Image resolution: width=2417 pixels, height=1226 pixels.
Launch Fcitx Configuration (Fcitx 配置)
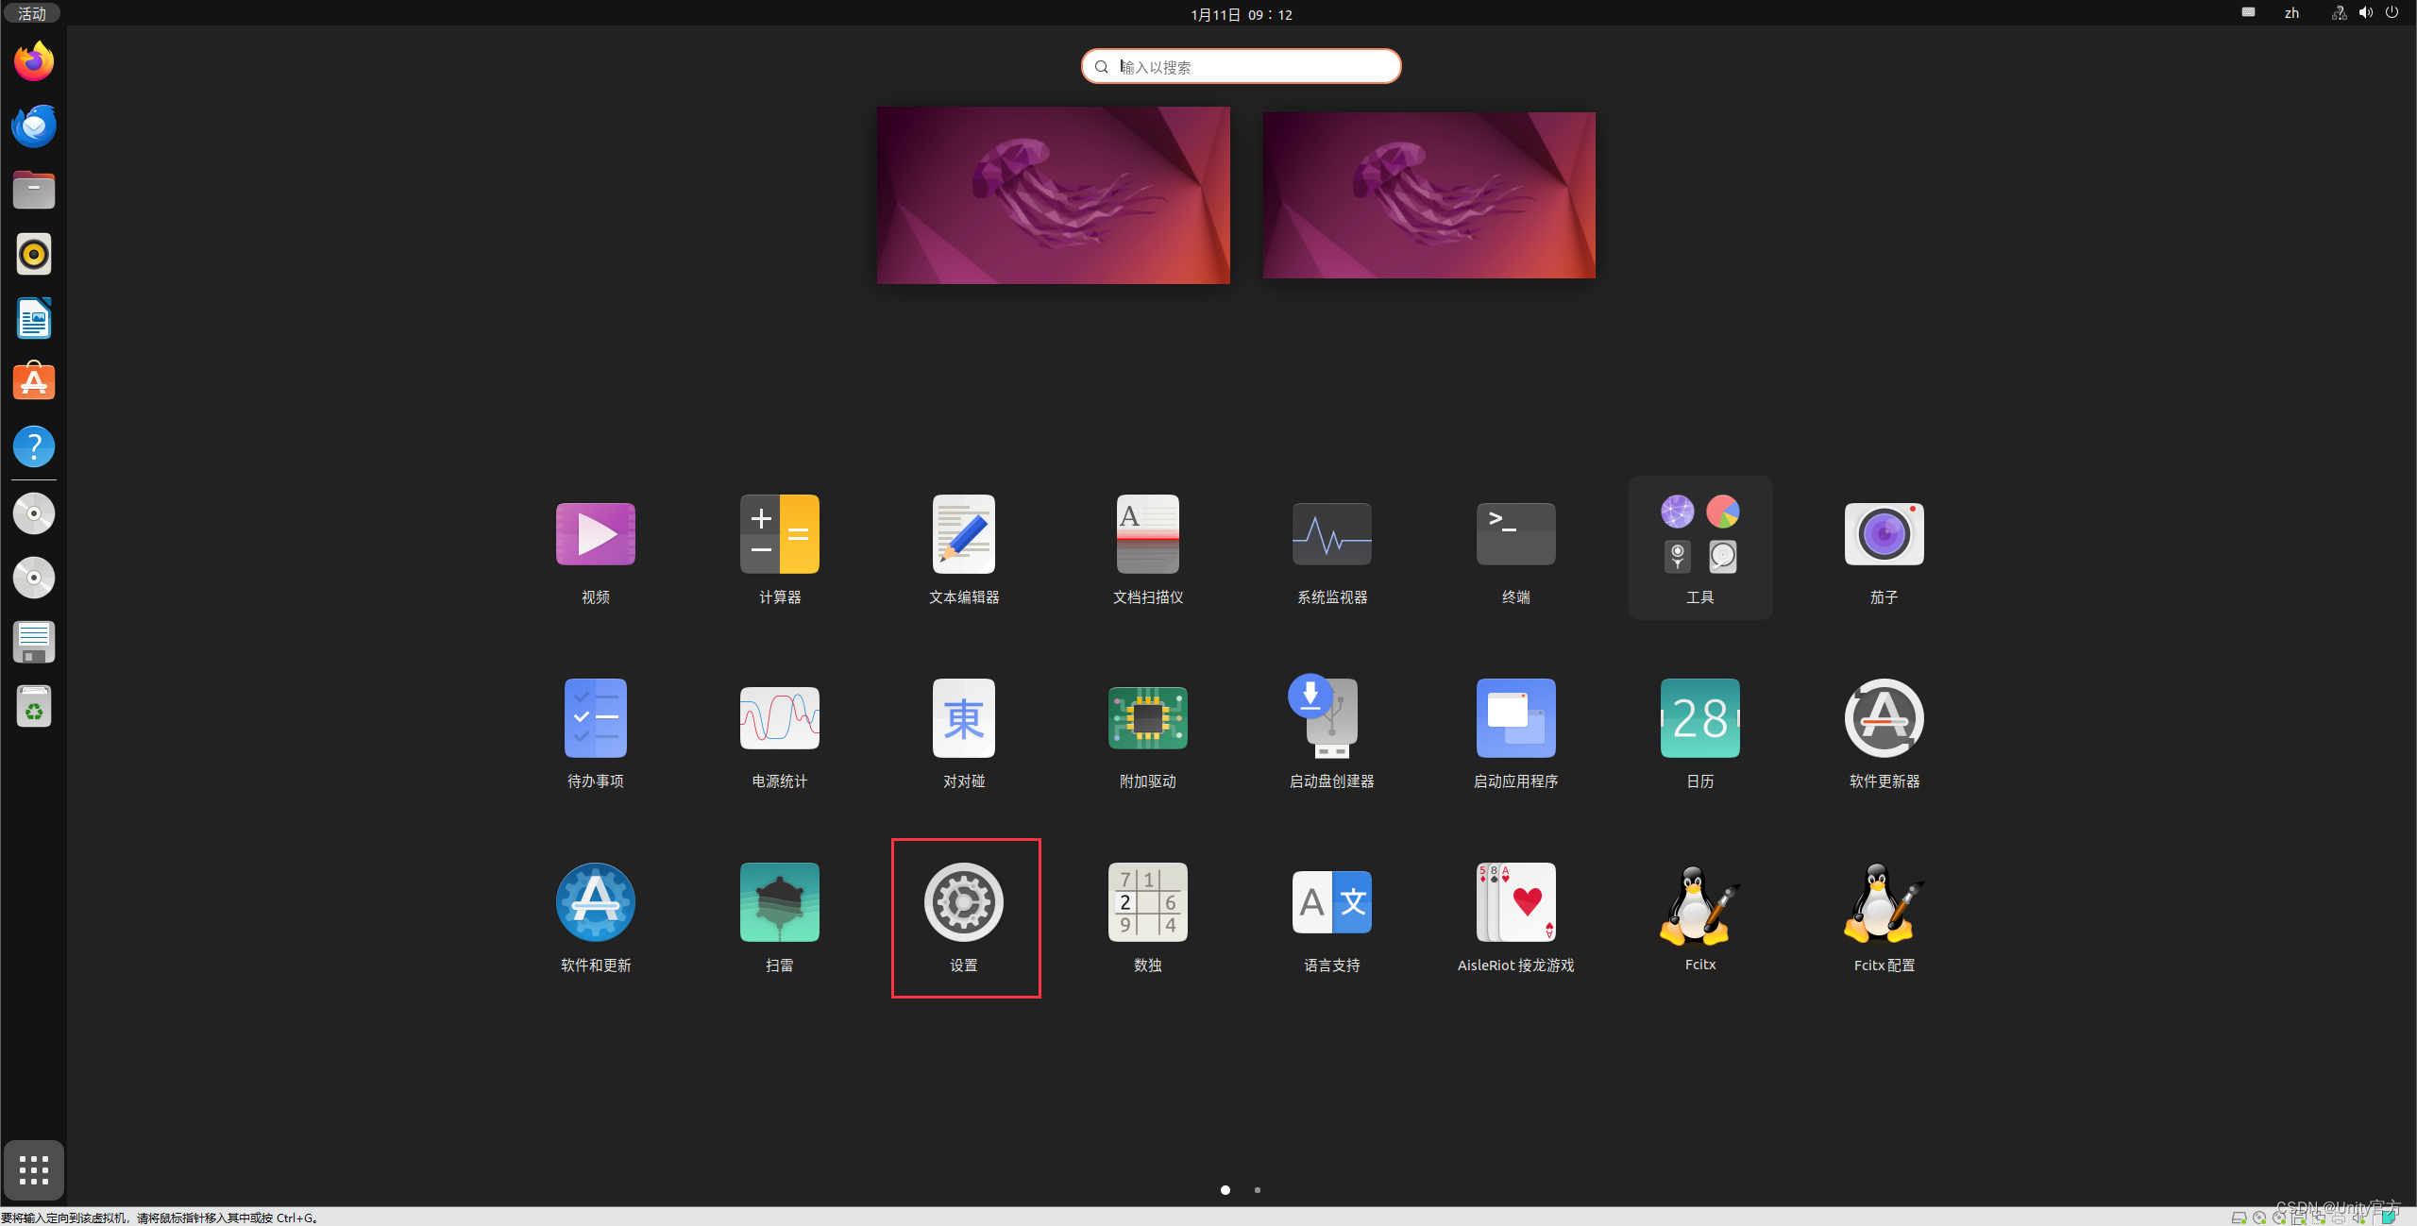[x=1884, y=902]
